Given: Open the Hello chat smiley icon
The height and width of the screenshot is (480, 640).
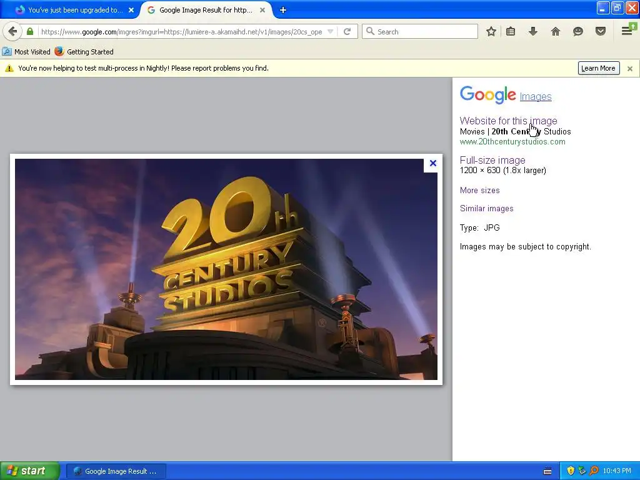Looking at the screenshot, I should pyautogui.click(x=577, y=31).
